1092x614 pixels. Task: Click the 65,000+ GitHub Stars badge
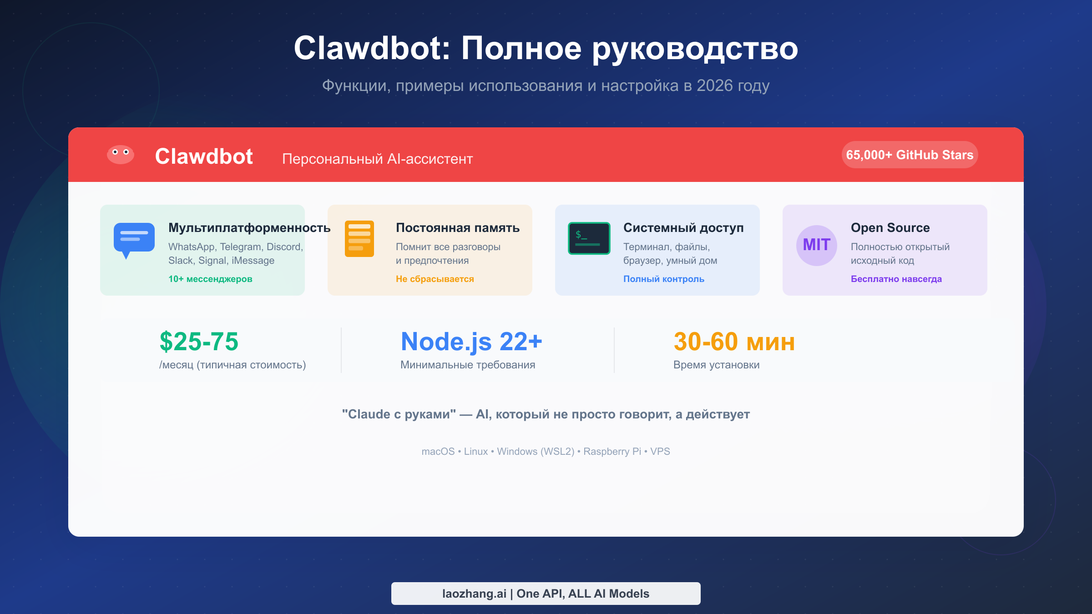[909, 154]
